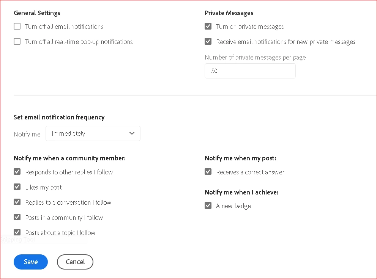Viewport: 377px width, 279px height.
Task: Click the Likes my post label
Action: [43, 187]
